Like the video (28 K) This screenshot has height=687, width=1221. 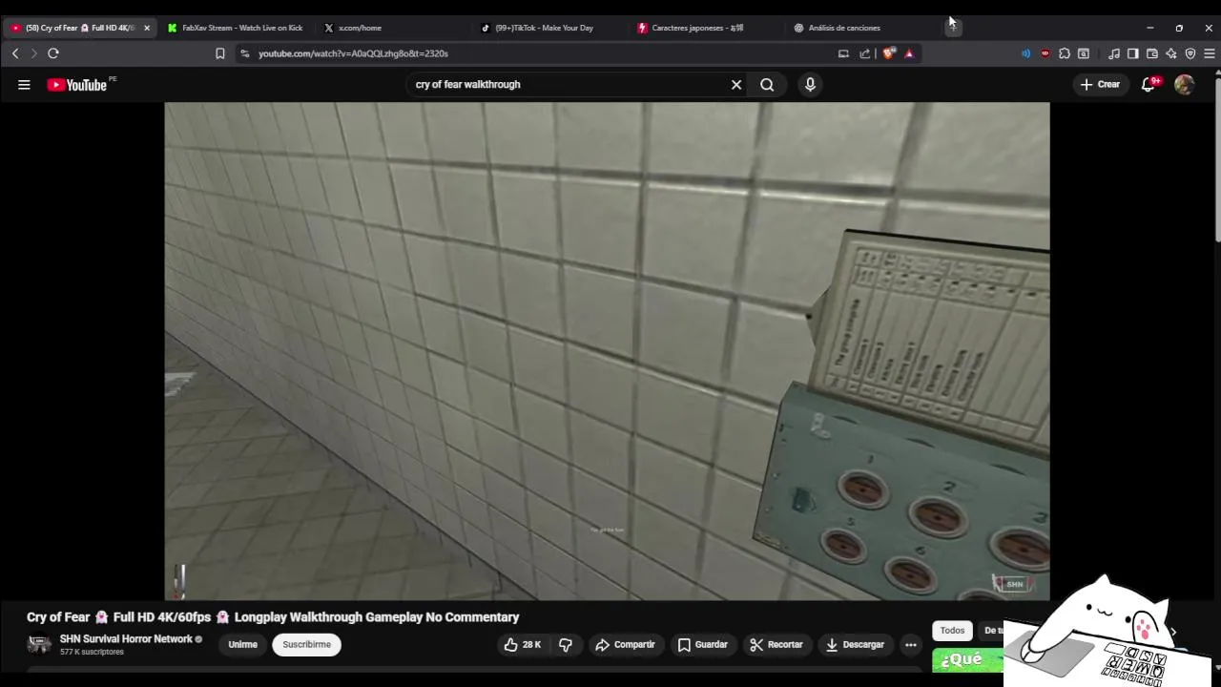click(522, 645)
